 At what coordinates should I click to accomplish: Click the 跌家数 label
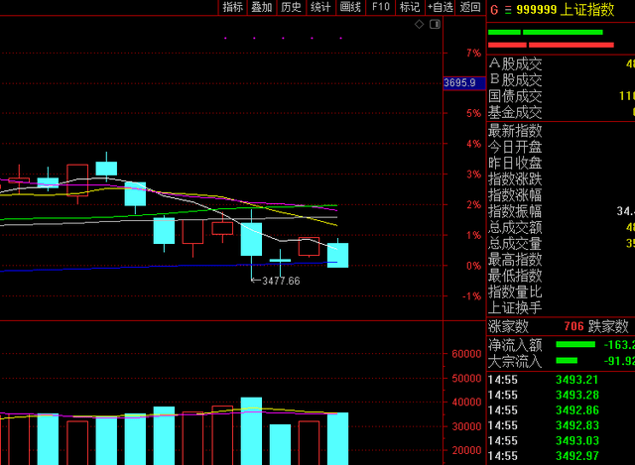(x=608, y=326)
